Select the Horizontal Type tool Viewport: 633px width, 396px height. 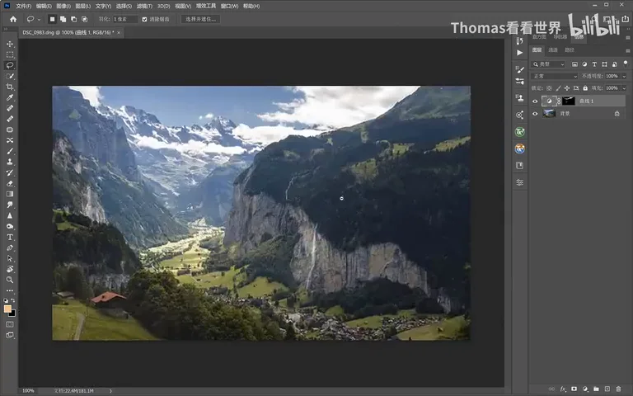10,238
